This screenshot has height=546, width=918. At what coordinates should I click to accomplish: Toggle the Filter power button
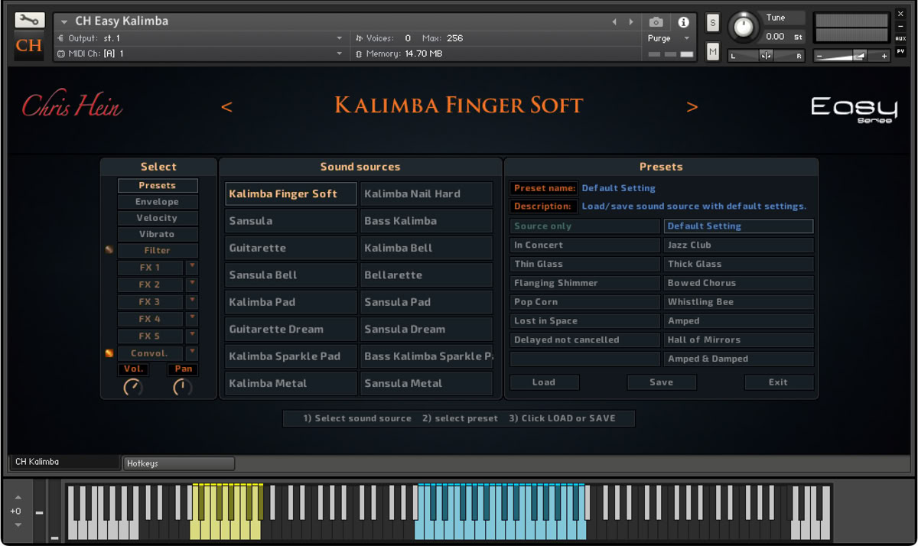[x=109, y=250]
